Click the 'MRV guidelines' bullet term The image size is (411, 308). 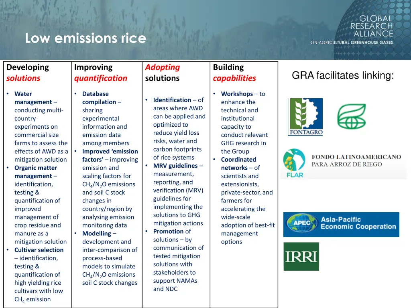pos(175,166)
